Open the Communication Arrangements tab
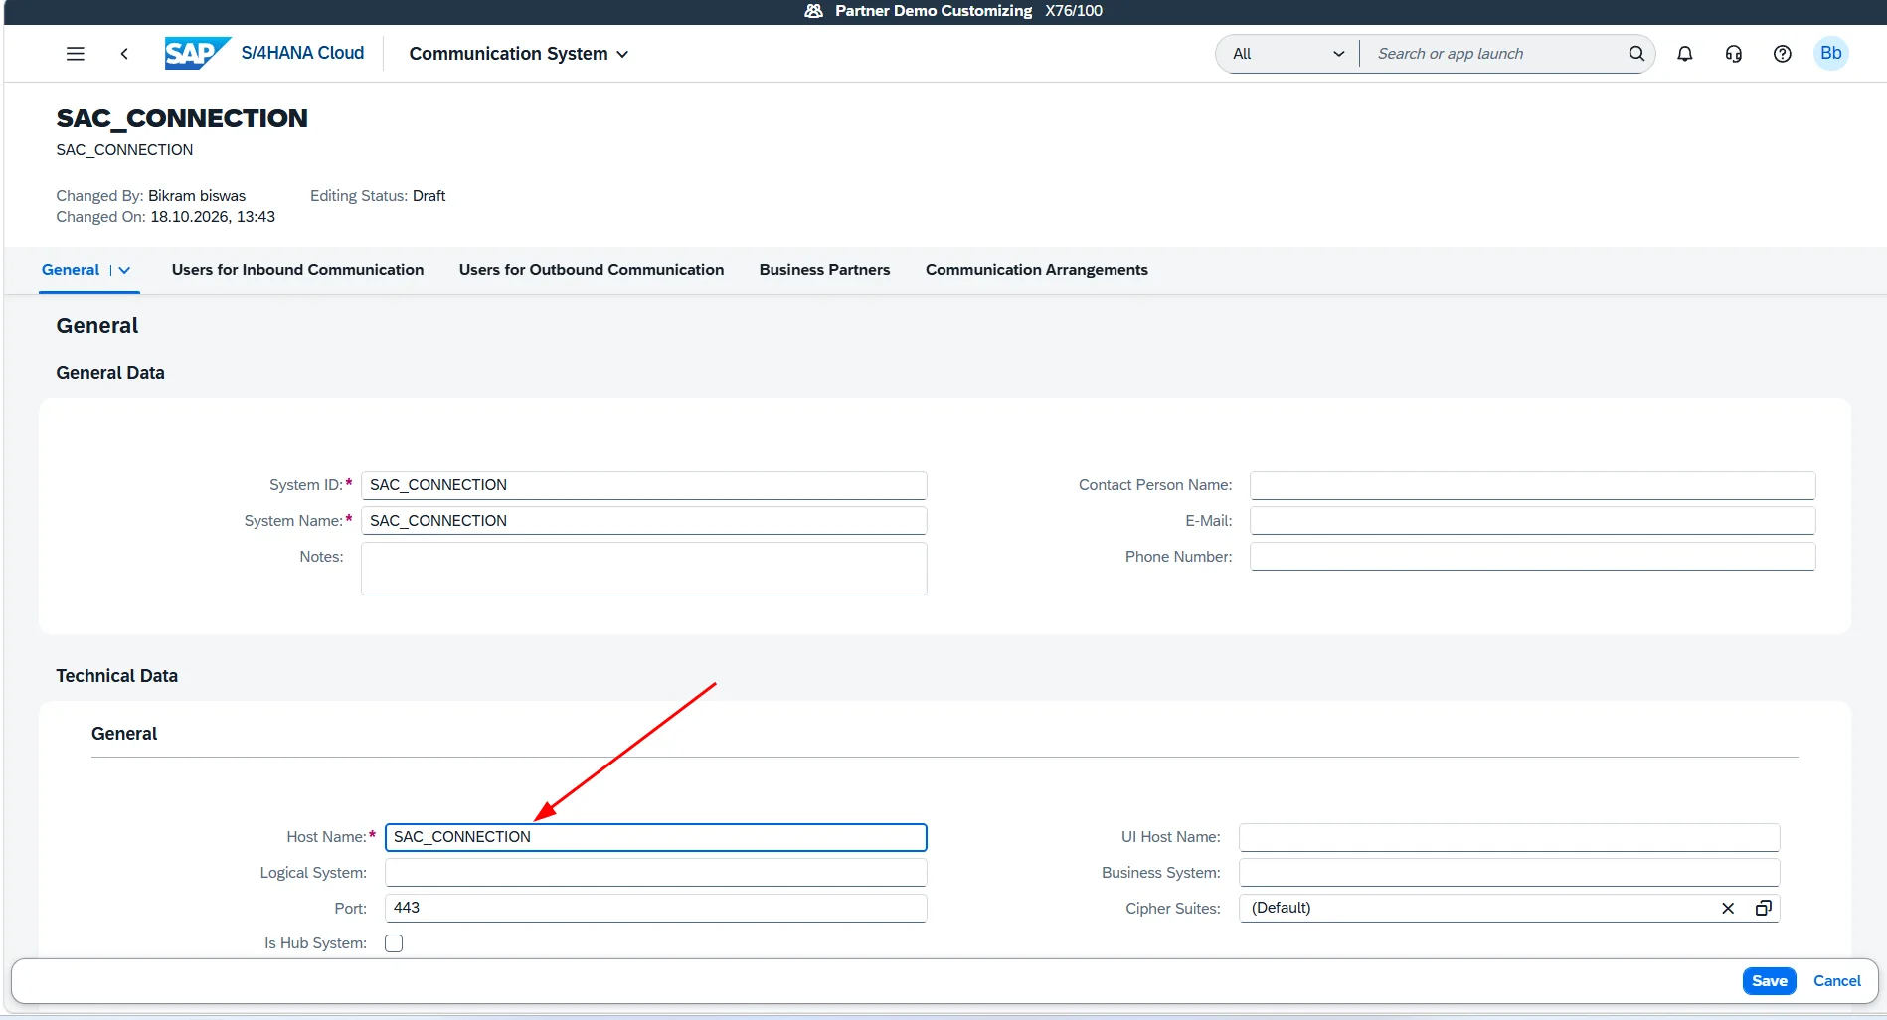 [1036, 270]
